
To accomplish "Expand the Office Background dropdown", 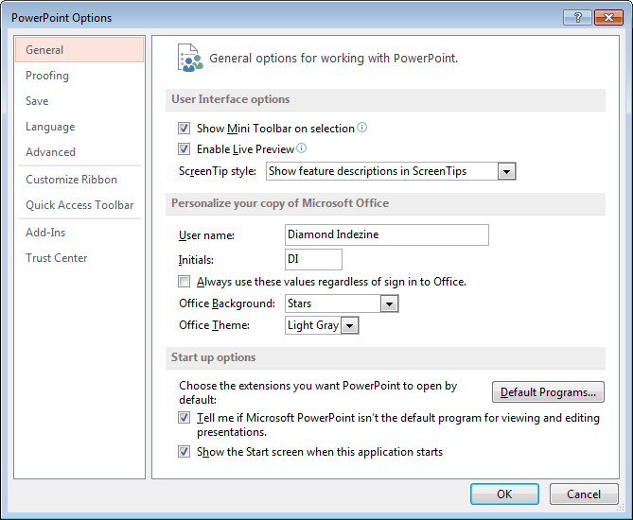I will [389, 303].
